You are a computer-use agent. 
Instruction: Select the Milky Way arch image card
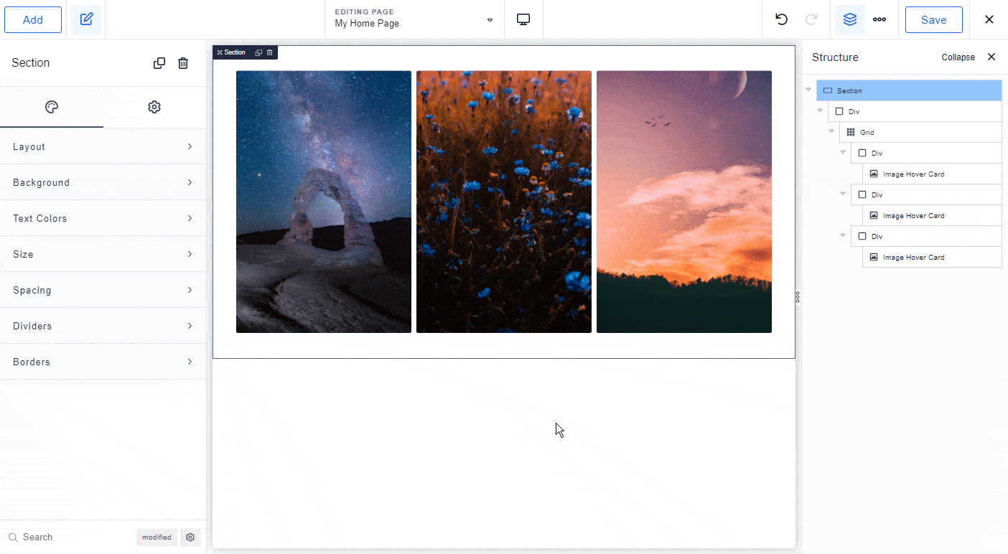pos(324,202)
